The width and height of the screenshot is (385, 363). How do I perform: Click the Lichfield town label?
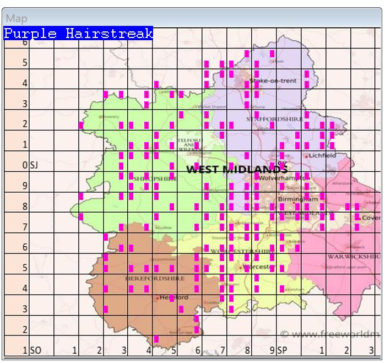(x=323, y=155)
